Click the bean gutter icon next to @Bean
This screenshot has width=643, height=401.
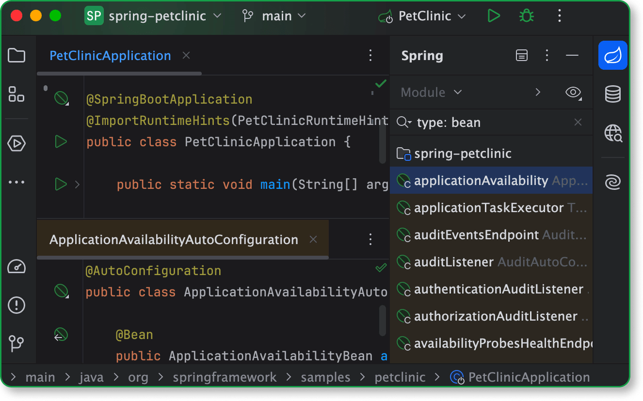pyautogui.click(x=61, y=335)
